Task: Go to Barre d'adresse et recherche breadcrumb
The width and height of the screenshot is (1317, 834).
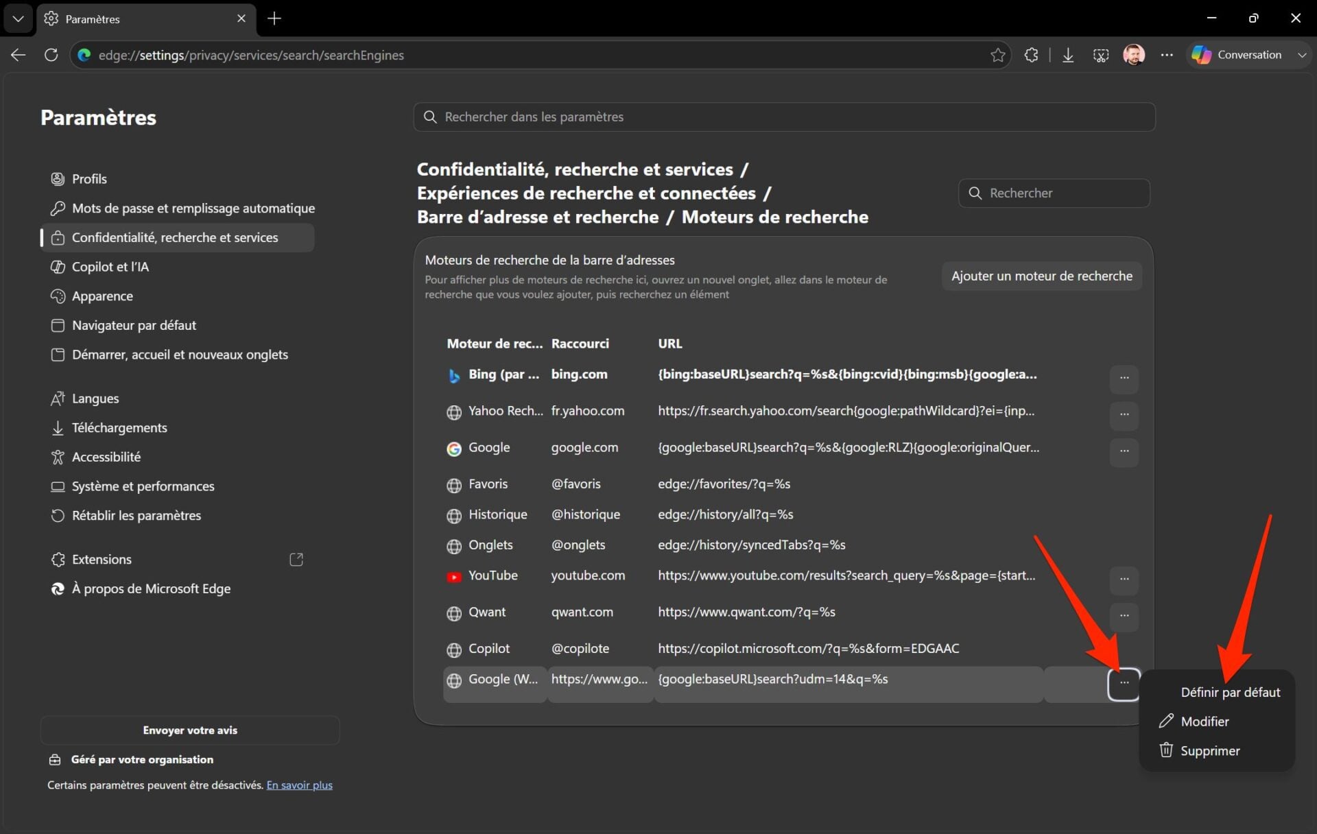Action: pos(538,217)
